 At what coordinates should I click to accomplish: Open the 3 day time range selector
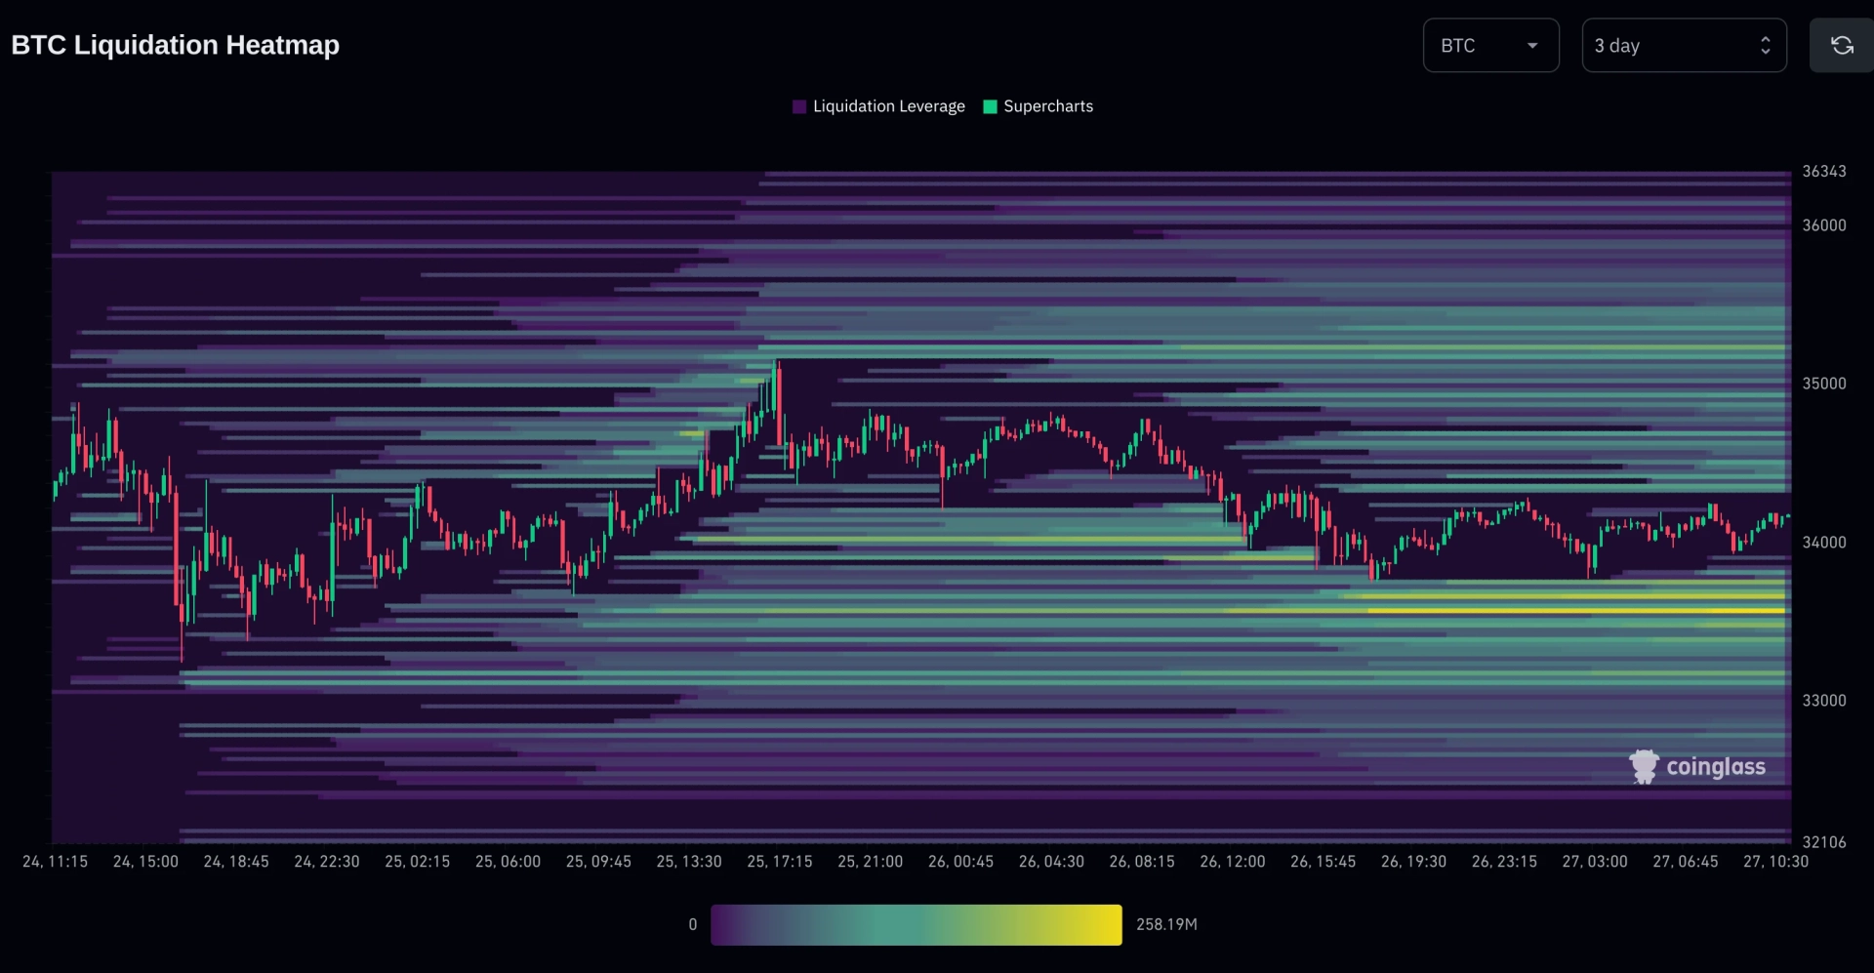[x=1684, y=45]
